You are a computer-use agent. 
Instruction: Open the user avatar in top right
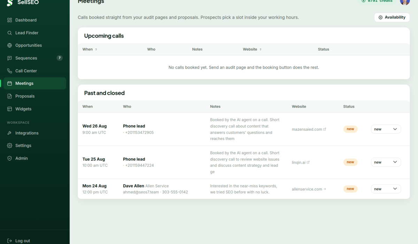coord(405,2)
